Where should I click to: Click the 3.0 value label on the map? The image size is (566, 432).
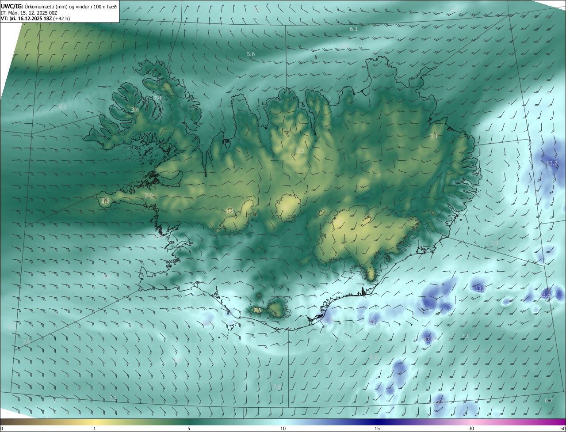(x=149, y=195)
